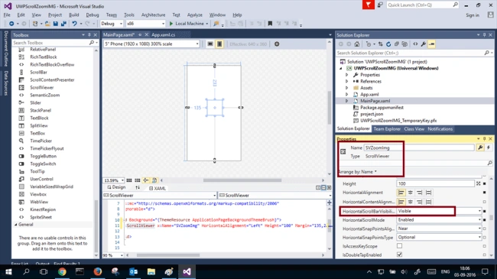Click the Height value field
The height and width of the screenshot is (279, 497).
coord(435,183)
